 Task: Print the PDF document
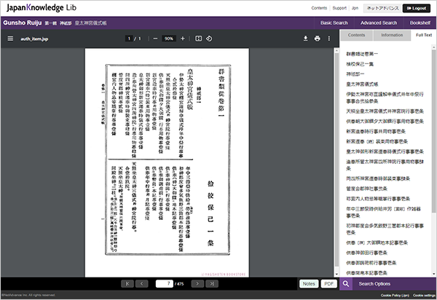[x=318, y=39]
